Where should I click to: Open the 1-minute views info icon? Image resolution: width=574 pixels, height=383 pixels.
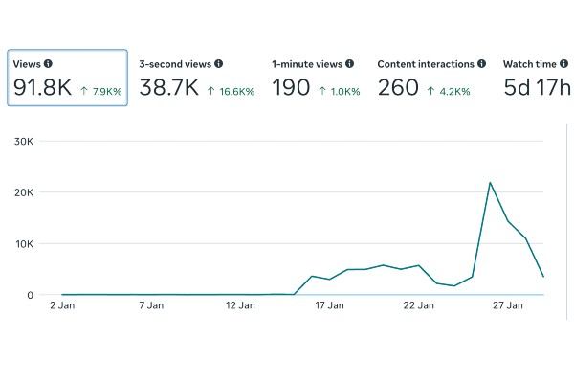pyautogui.click(x=349, y=64)
